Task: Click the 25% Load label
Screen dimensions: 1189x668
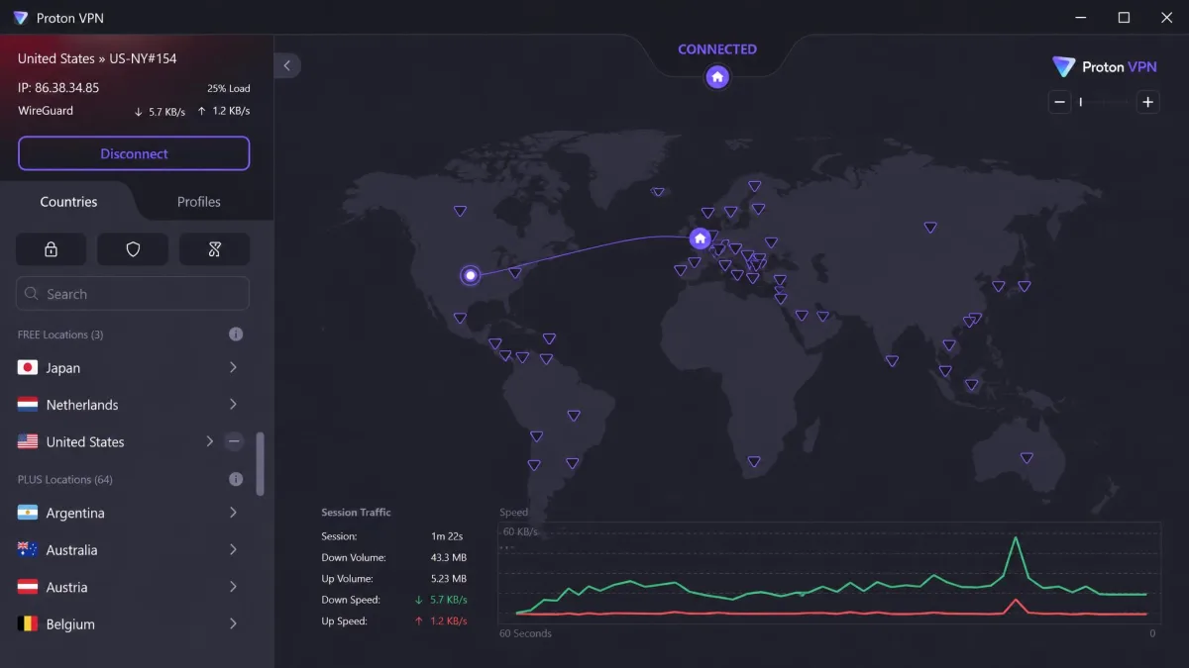Action: [x=229, y=89]
